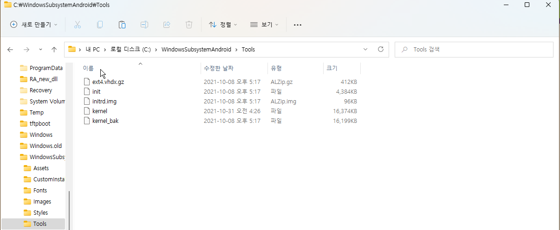Select WindowsSubsystemAndroid folder in tree
Screen dimensions: 560x230
[42, 157]
